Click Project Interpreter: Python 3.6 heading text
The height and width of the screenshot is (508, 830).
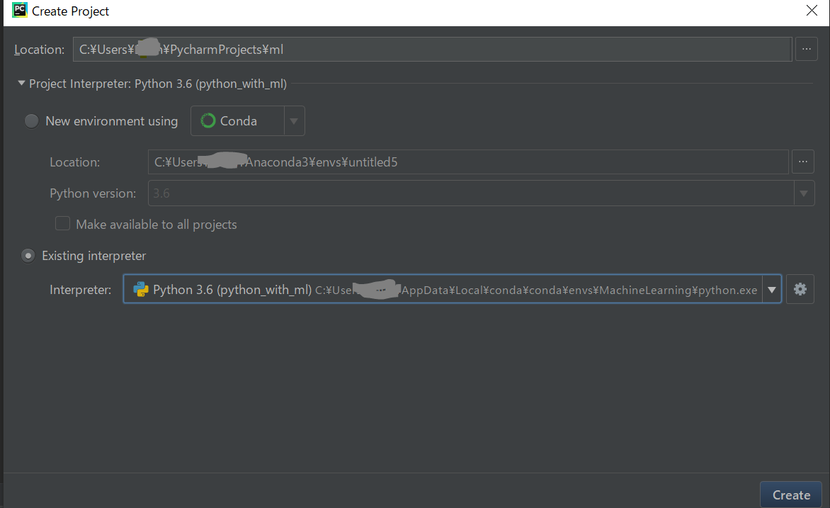pos(158,84)
